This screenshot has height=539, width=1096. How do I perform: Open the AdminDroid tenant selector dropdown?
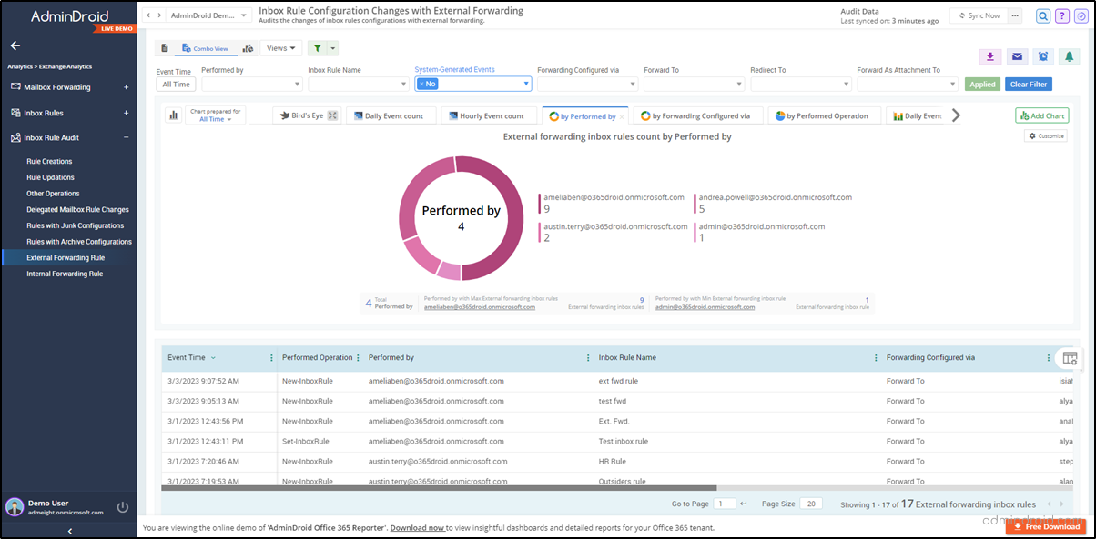(x=208, y=15)
